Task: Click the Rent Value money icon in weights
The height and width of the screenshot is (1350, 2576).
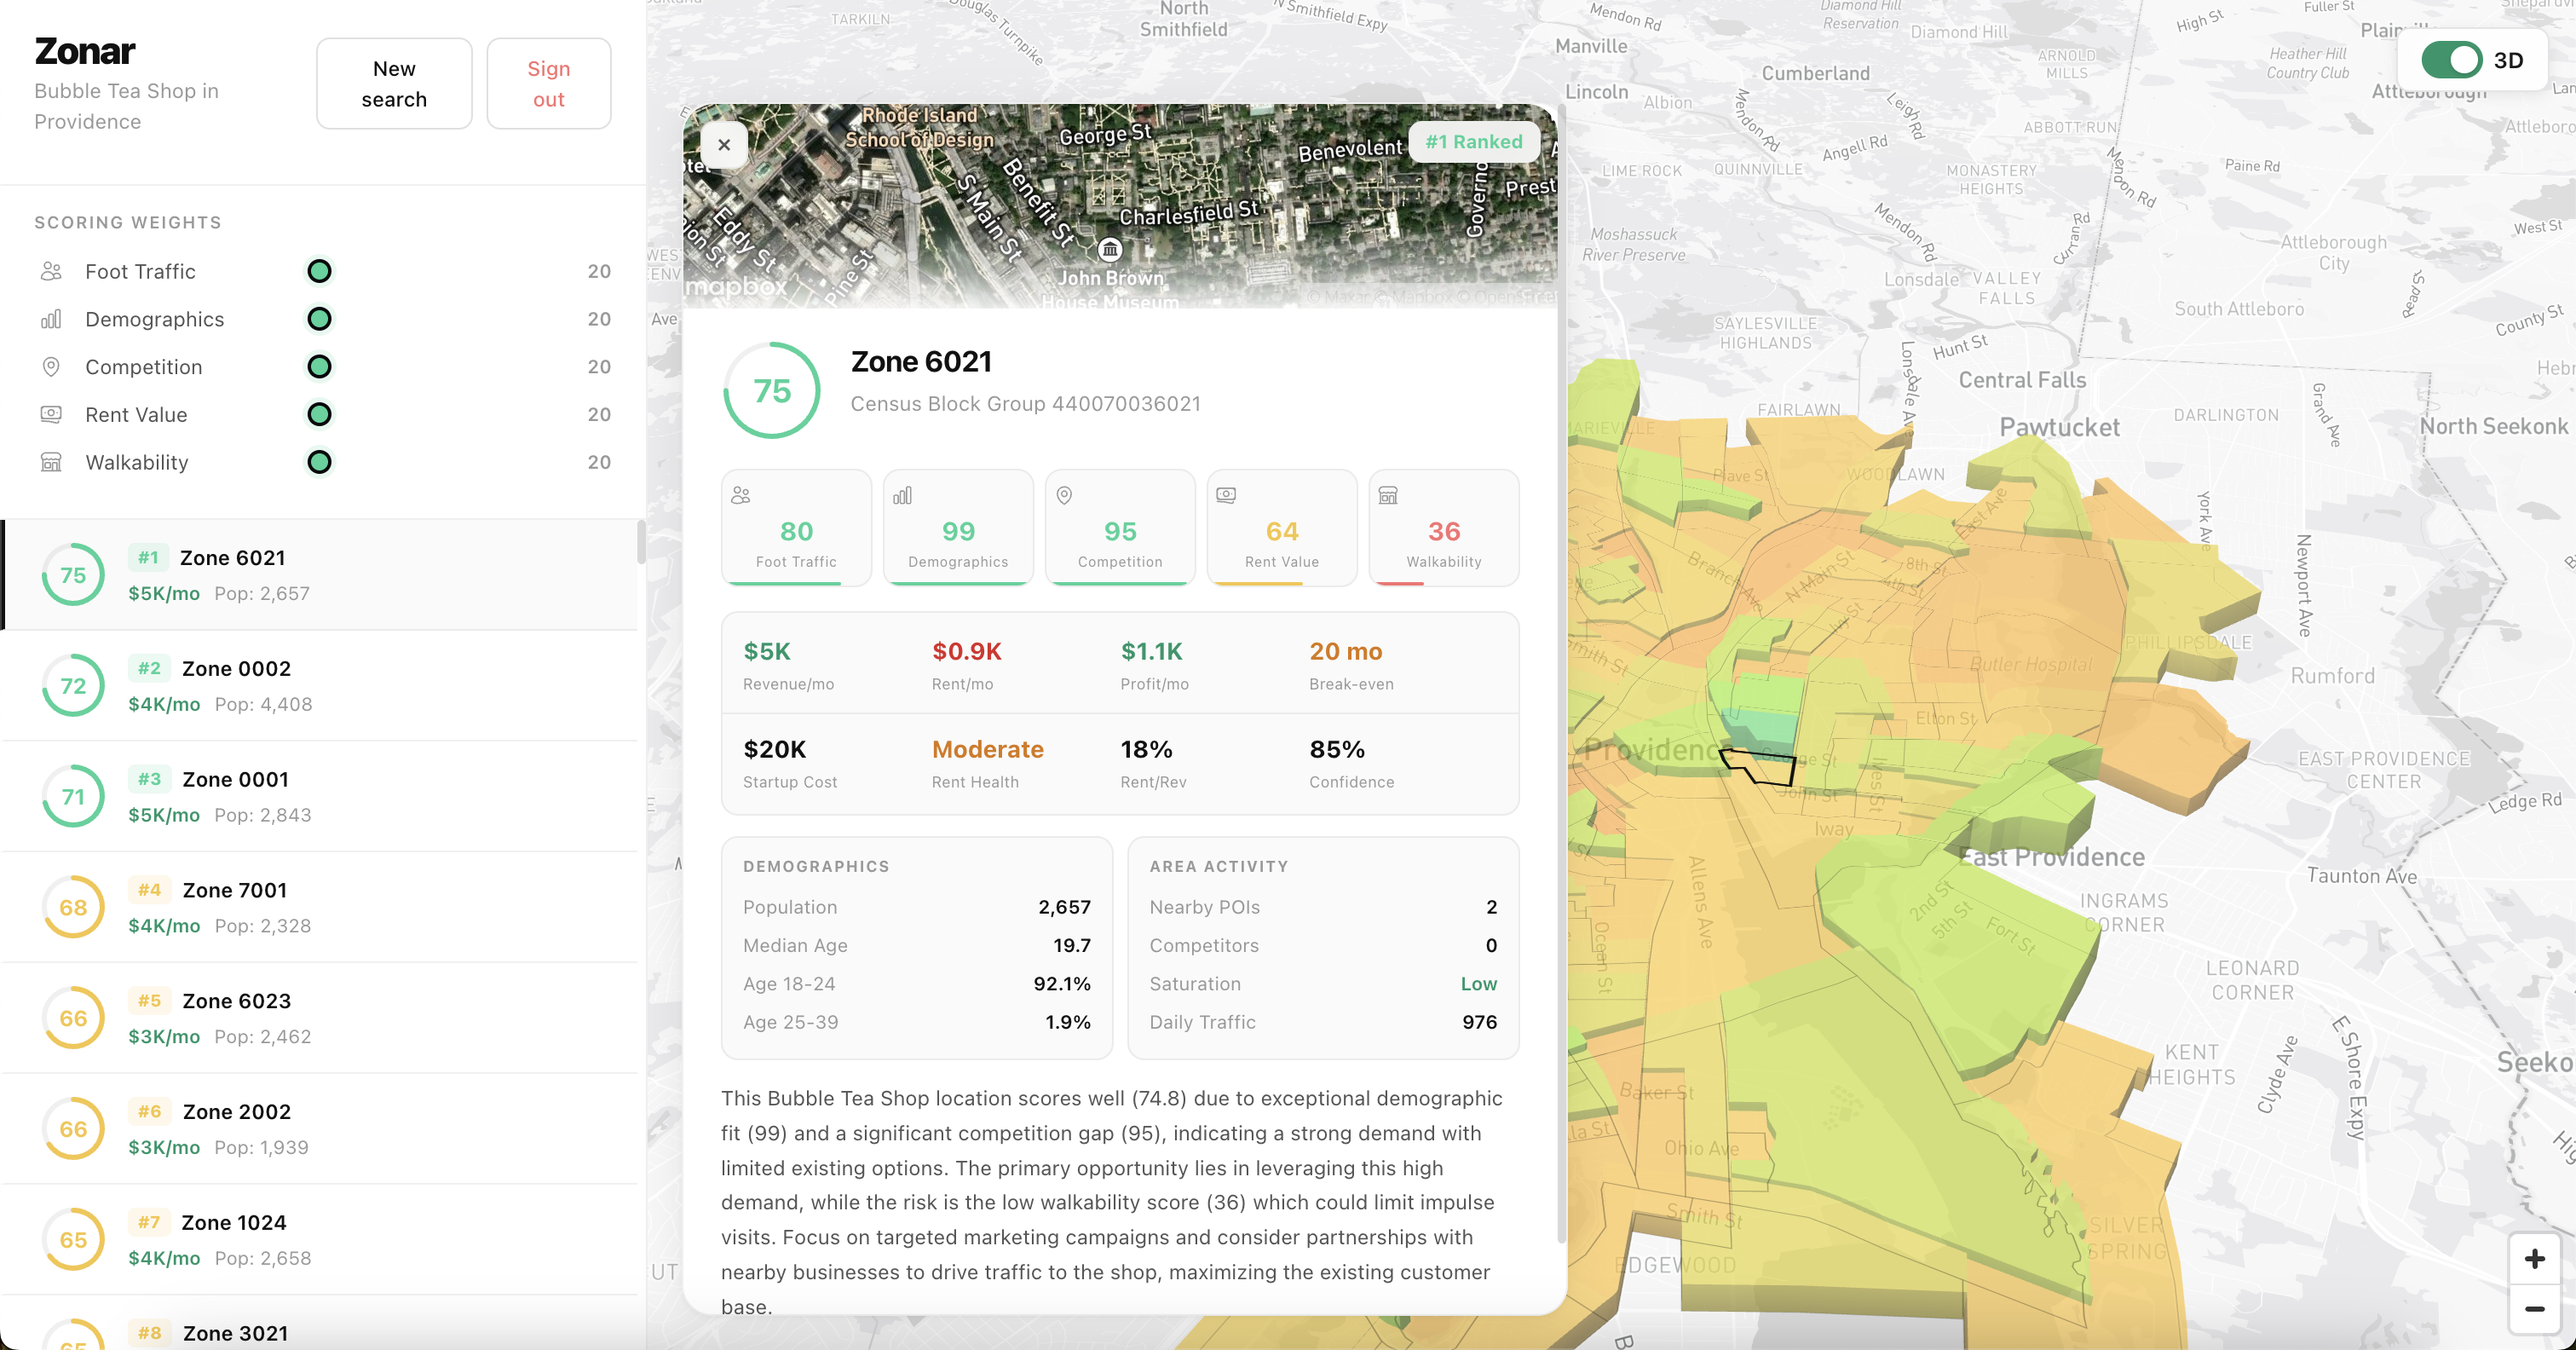Action: coord(51,414)
